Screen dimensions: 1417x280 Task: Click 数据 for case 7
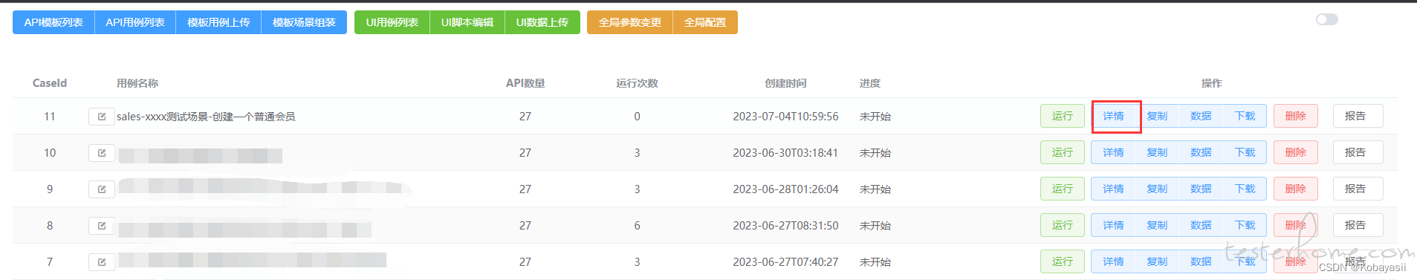1201,261
